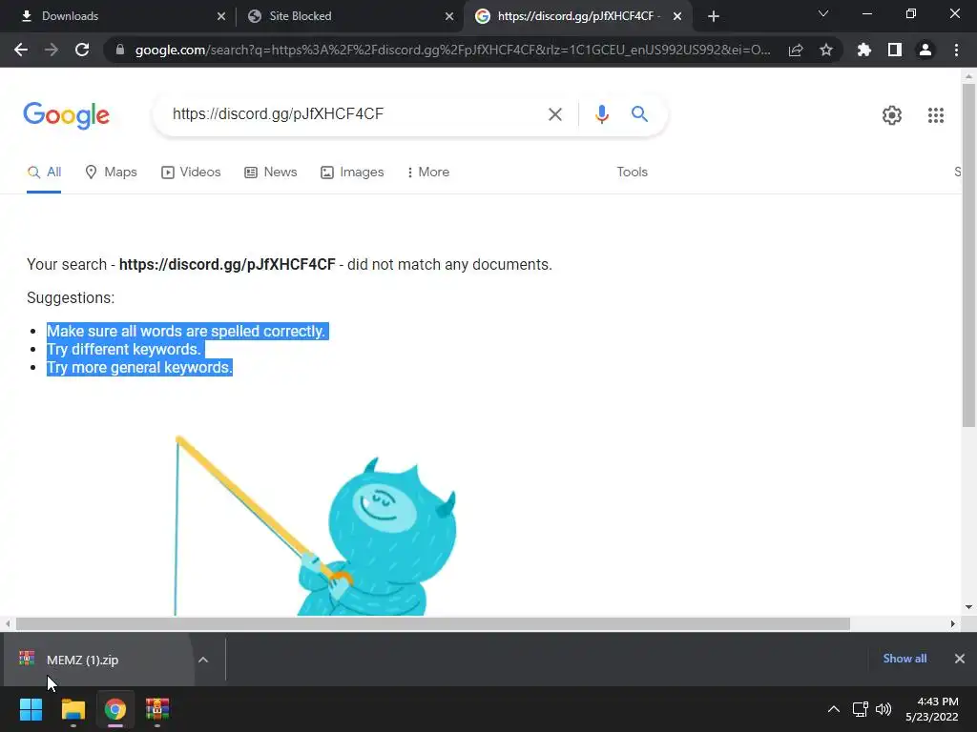The width and height of the screenshot is (977, 732).
Task: Open the Windows Start menu
Action: pyautogui.click(x=31, y=709)
